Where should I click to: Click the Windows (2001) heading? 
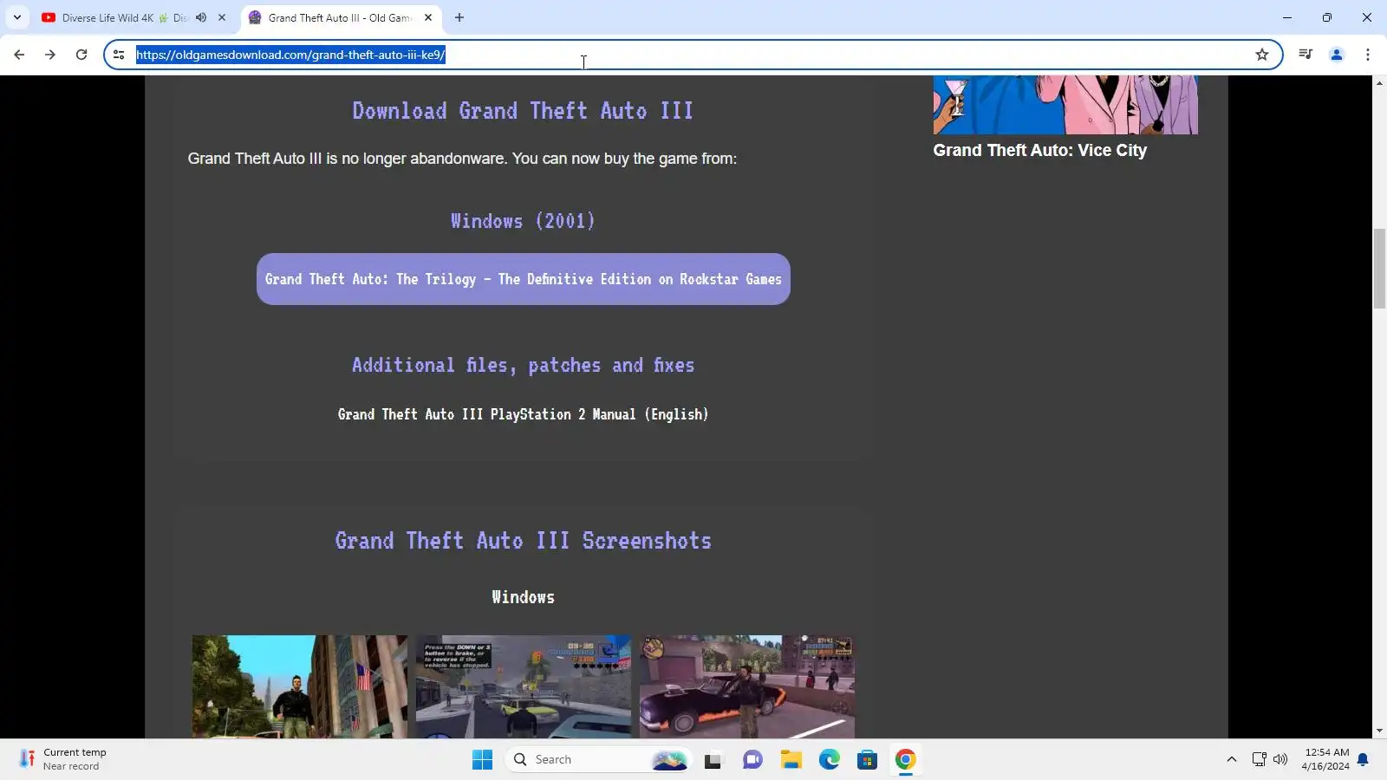click(x=523, y=221)
